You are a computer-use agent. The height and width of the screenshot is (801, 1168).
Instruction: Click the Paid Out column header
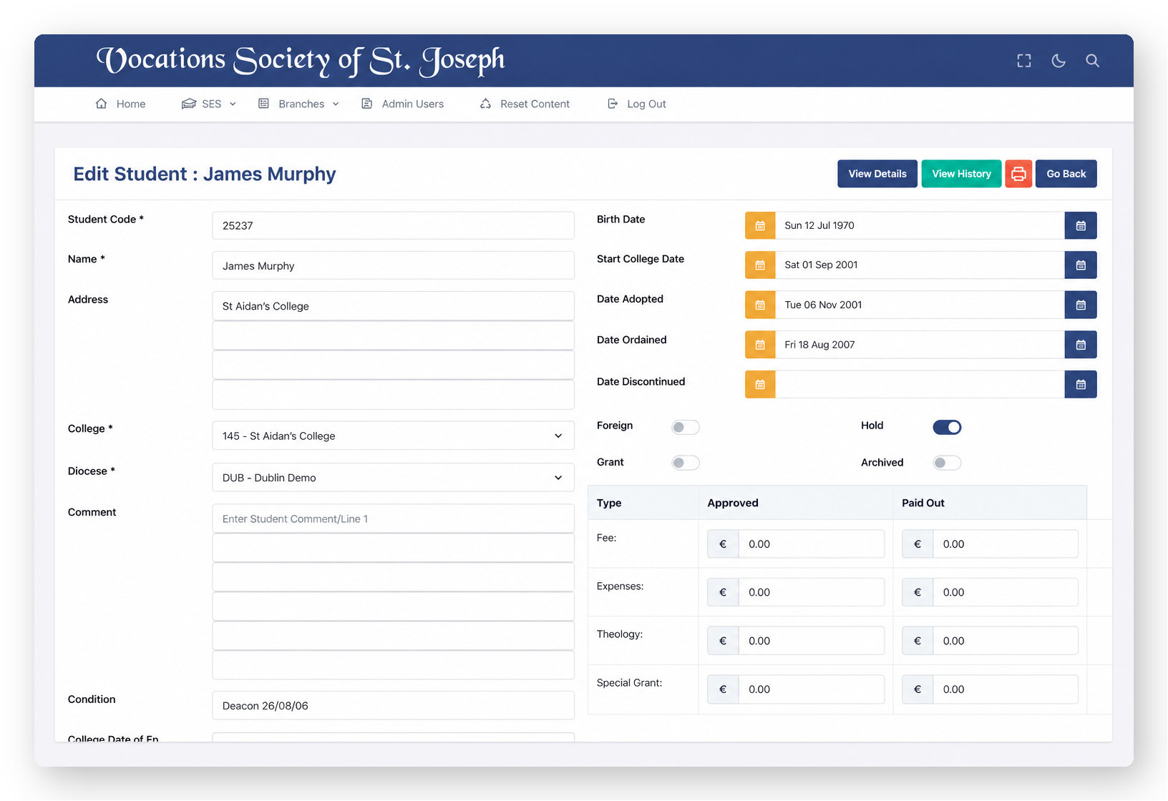(923, 503)
